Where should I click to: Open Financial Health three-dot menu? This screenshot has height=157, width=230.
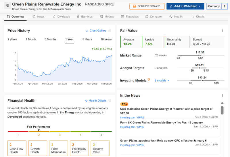click(110, 101)
